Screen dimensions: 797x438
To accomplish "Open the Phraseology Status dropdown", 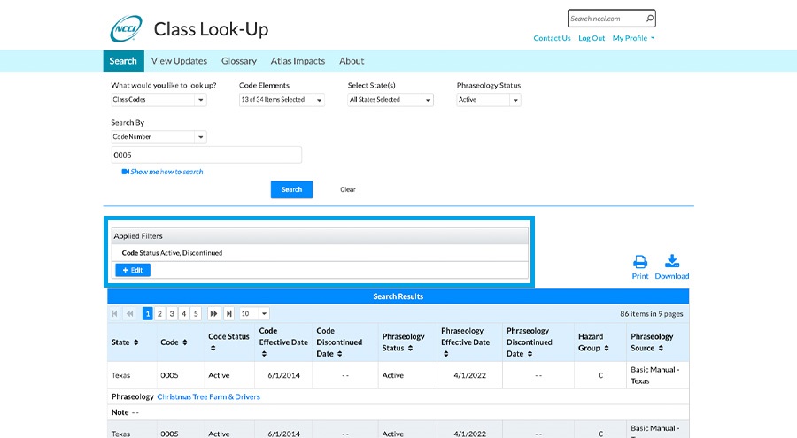I will (x=515, y=100).
